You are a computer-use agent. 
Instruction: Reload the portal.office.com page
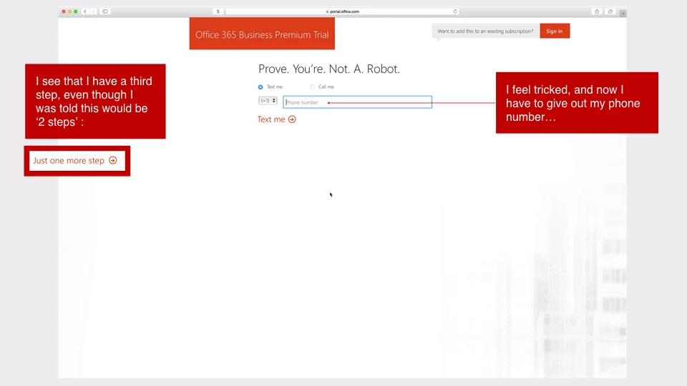click(x=455, y=11)
